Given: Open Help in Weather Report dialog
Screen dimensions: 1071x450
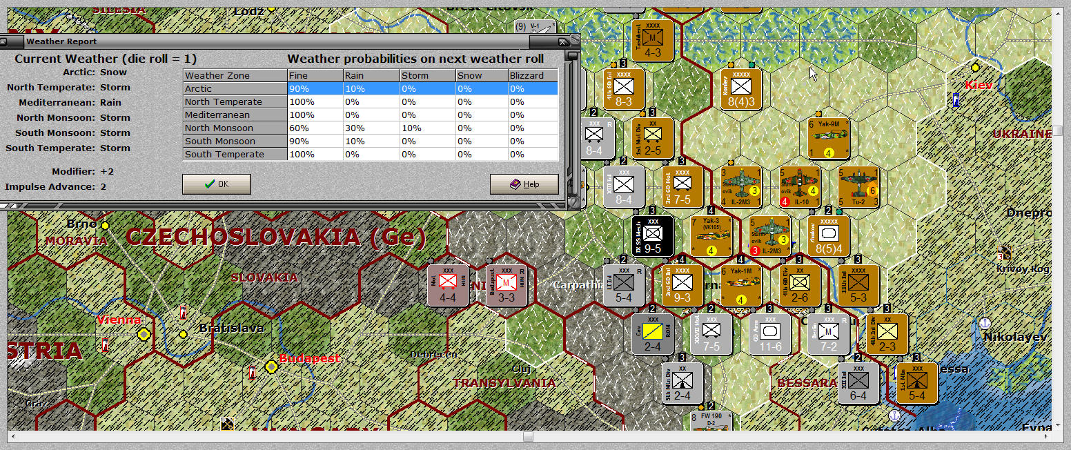Looking at the screenshot, I should point(524,184).
